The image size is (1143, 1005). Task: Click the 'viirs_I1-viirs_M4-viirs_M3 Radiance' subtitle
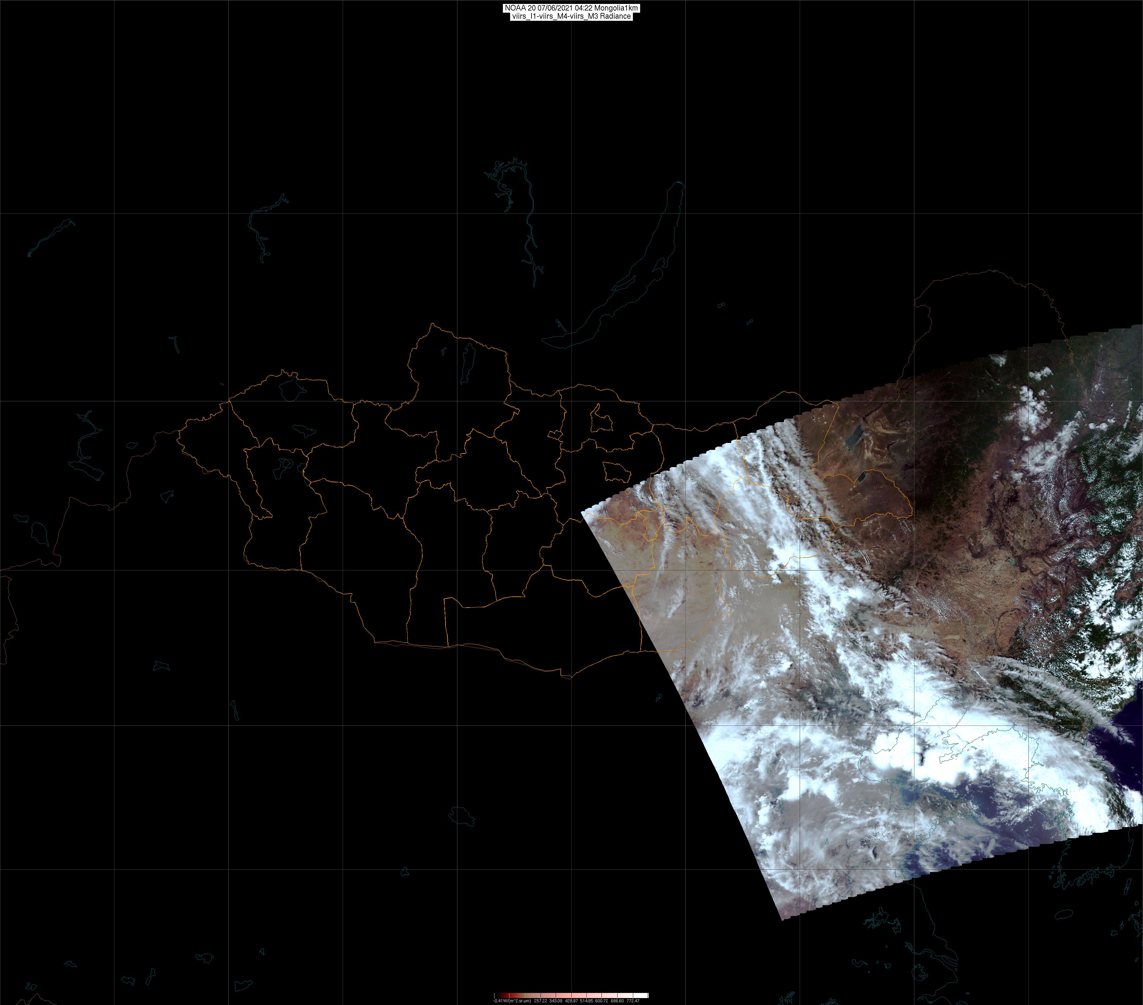(571, 16)
